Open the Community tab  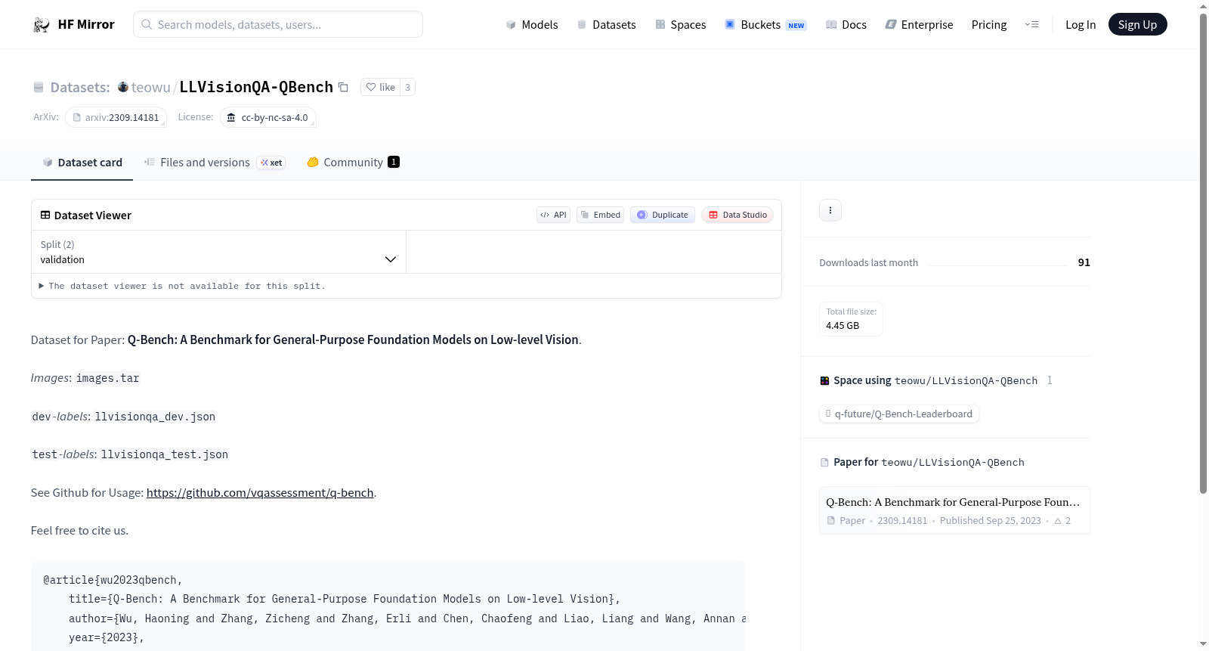(x=353, y=163)
